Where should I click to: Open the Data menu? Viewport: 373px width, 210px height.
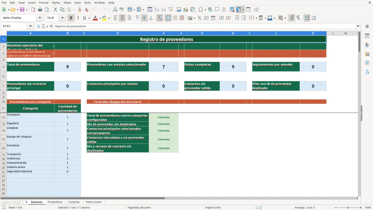point(77,2)
